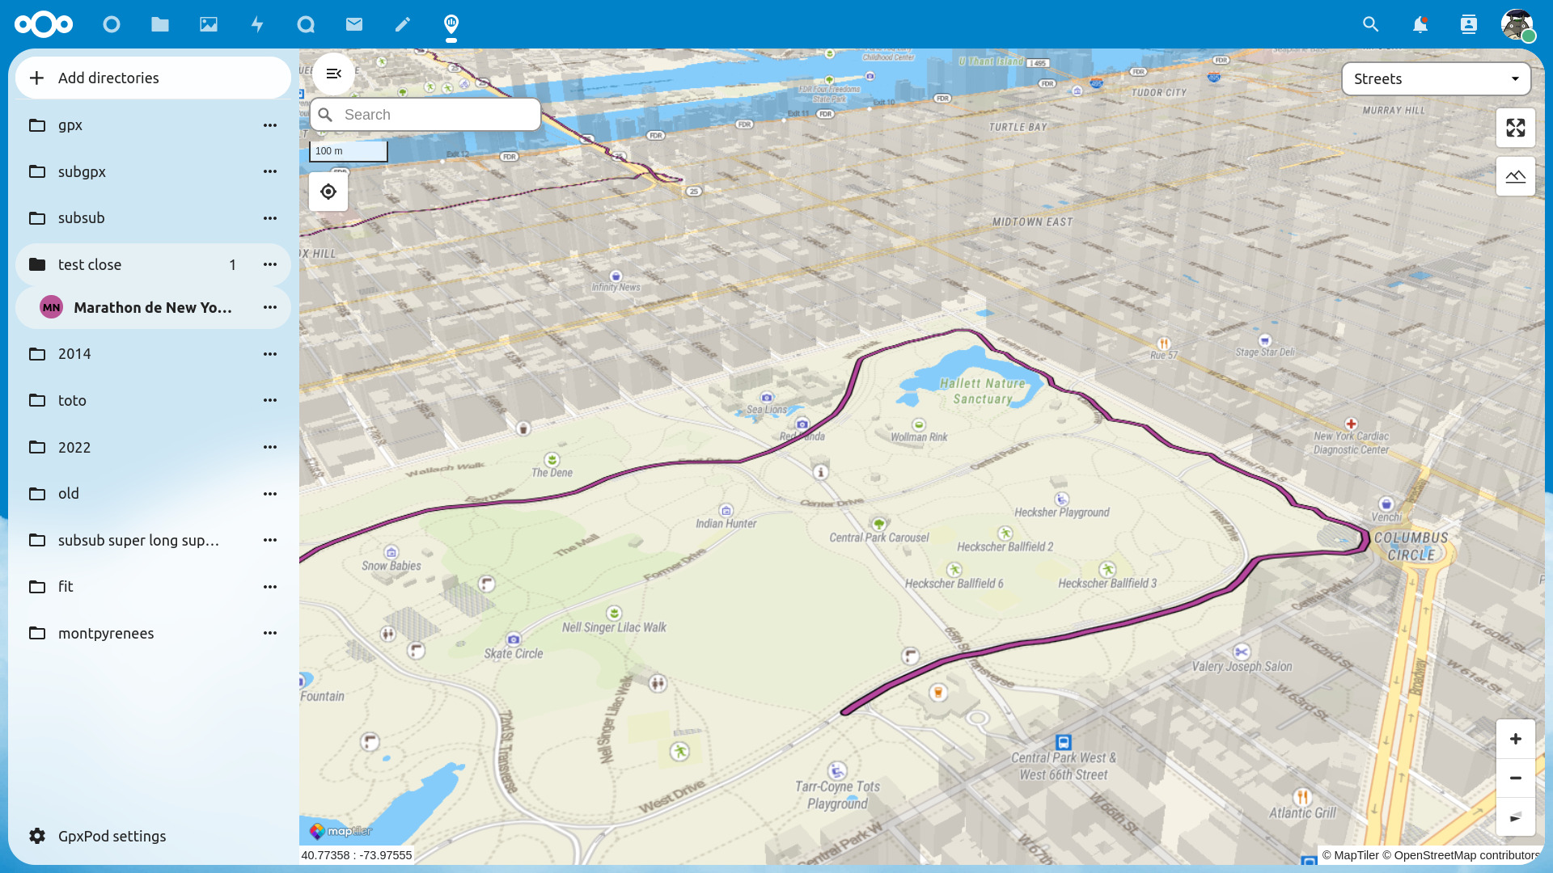Open the Photos app in top bar
Viewport: 1553px width, 873px height.
(x=209, y=24)
